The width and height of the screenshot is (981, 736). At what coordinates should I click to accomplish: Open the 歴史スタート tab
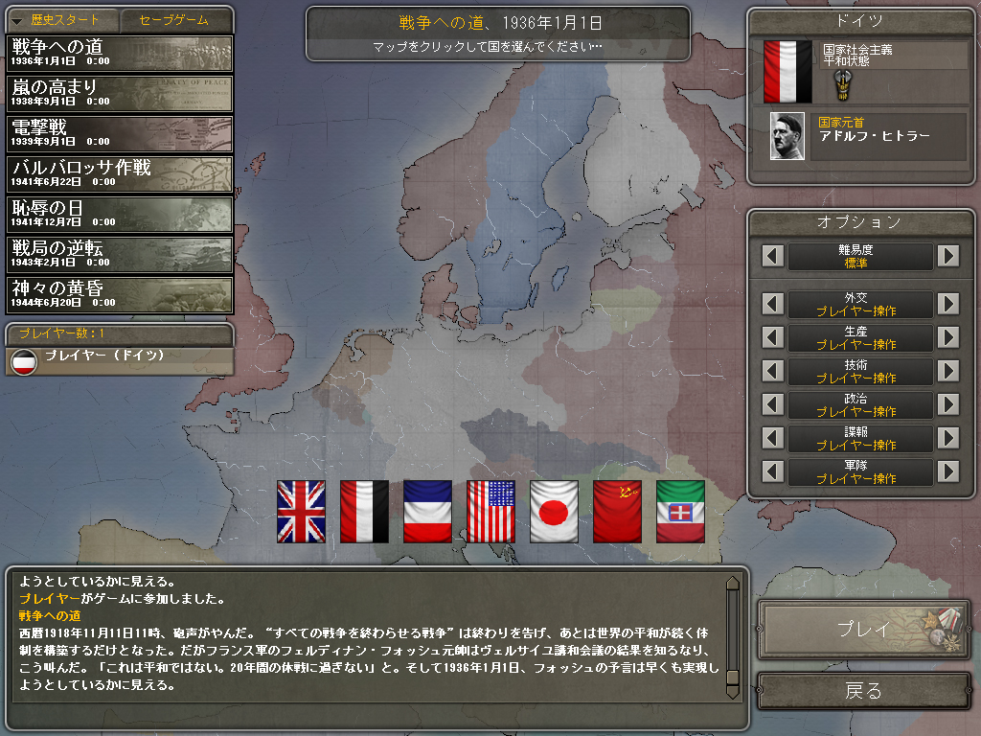62,20
